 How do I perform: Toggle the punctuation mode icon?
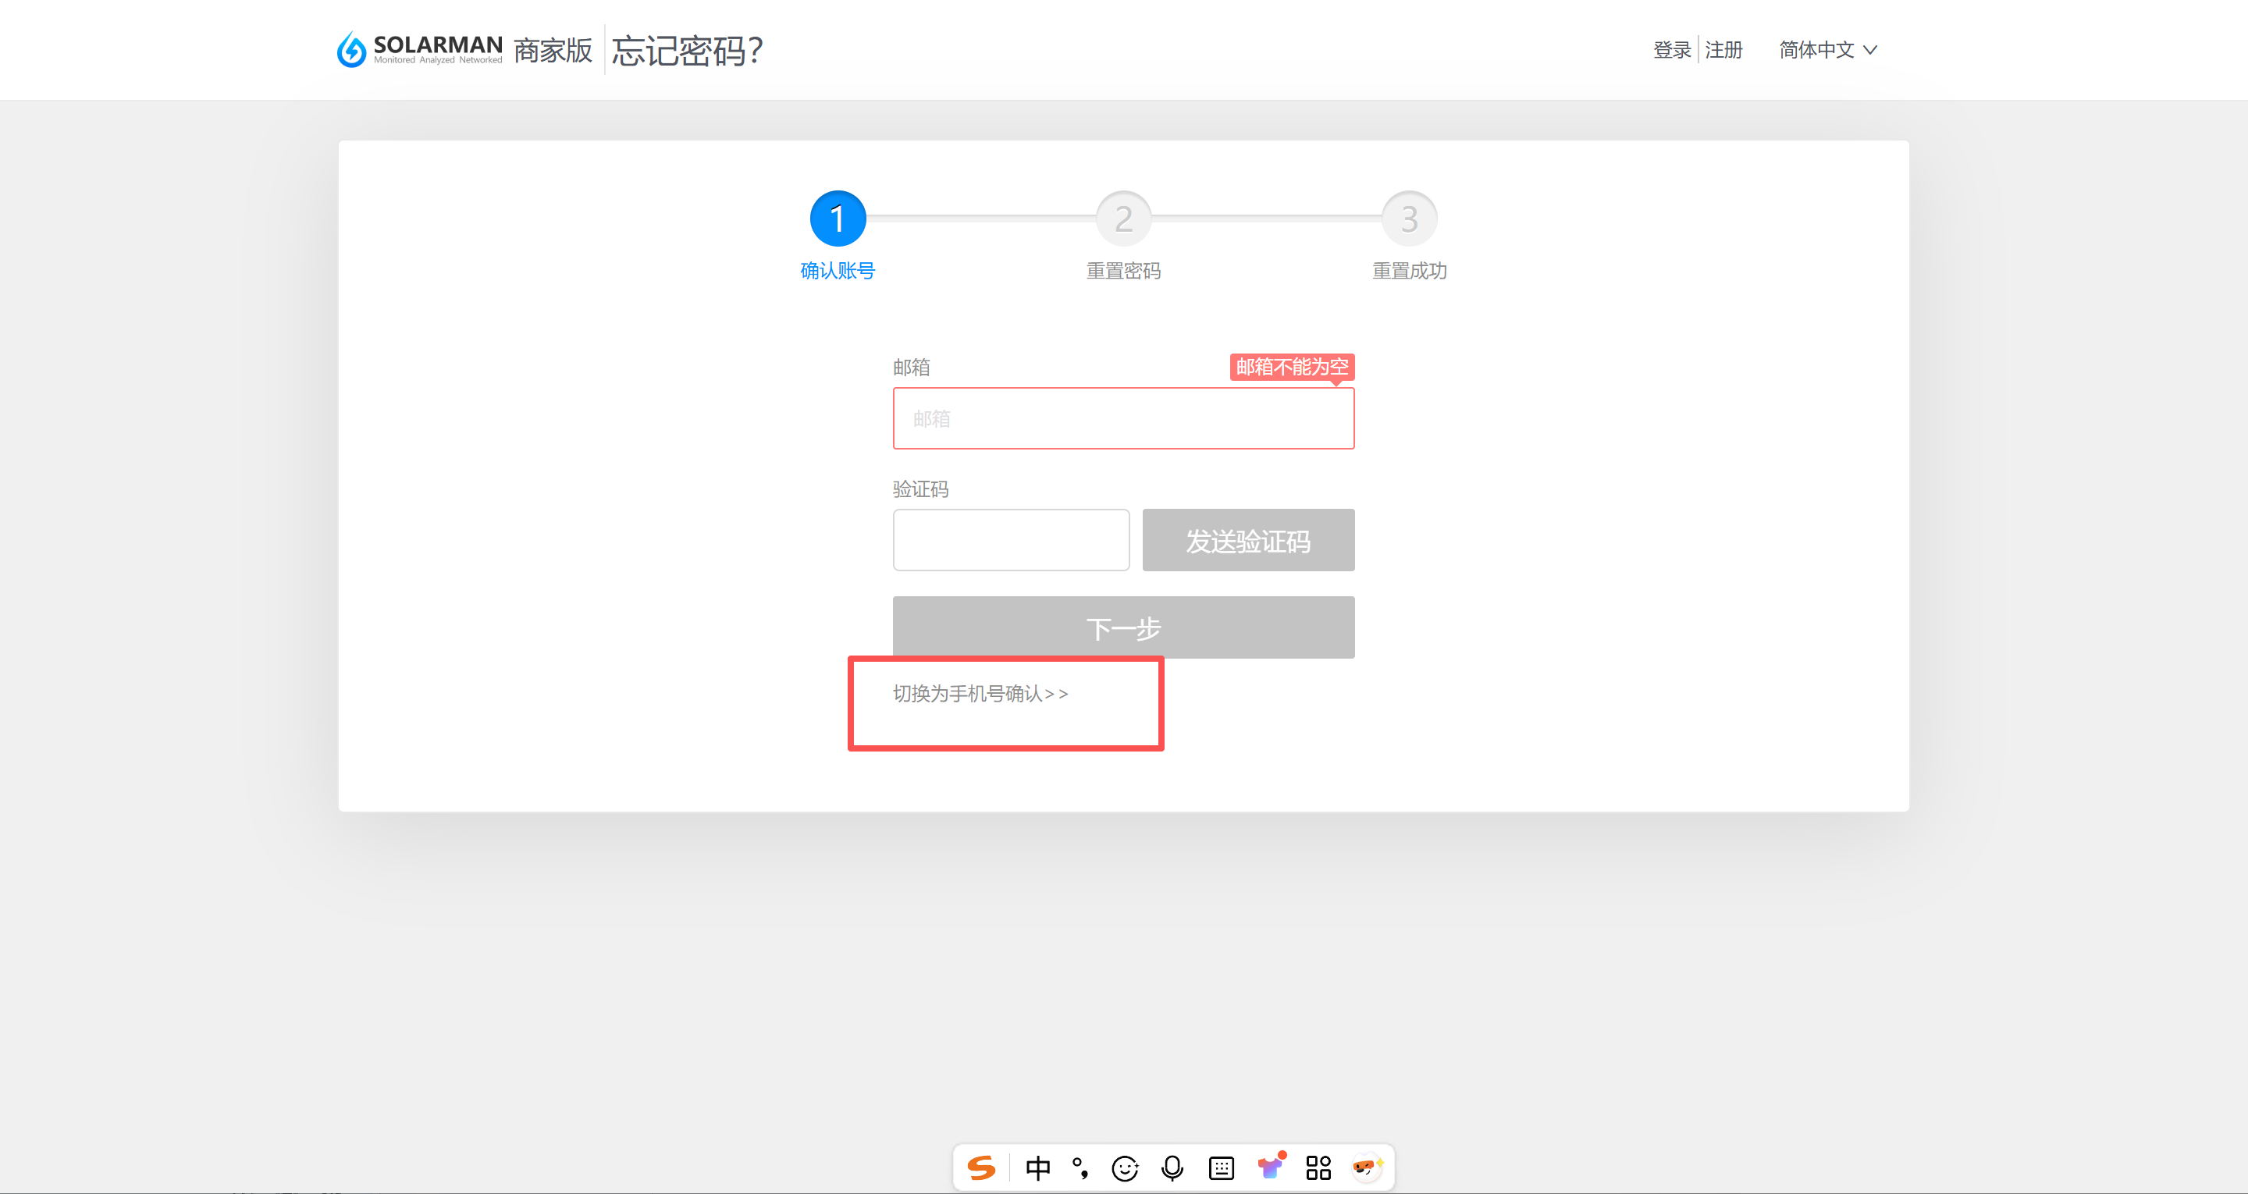click(x=1080, y=1167)
